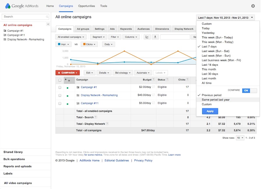Image resolution: width=261 pixels, height=189 pixels.
Task: Click the search magnifier icon in sidebar
Action: pos(47,17)
